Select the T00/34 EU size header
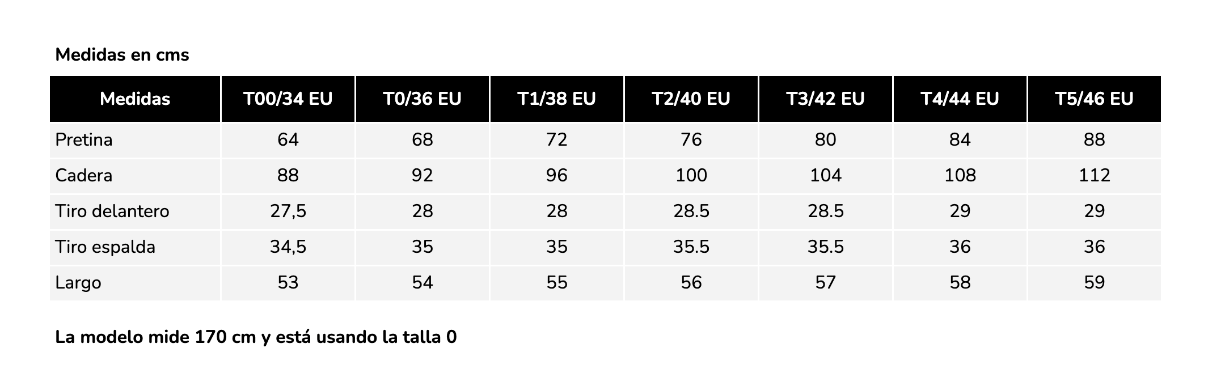This screenshot has height=373, width=1225. (x=288, y=99)
